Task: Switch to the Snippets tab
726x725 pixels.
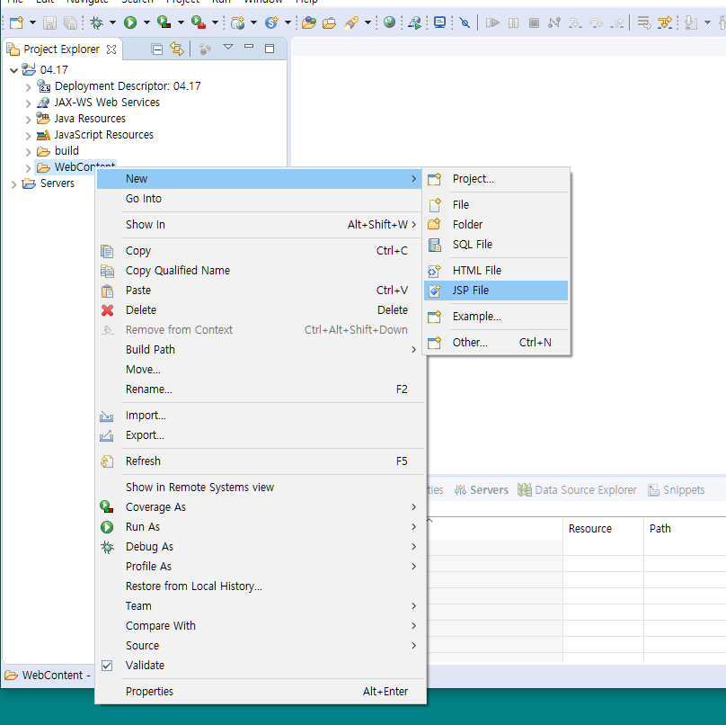Action: coord(677,489)
